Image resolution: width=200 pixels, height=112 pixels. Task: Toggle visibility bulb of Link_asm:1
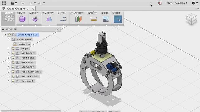pyautogui.click(x=13, y=81)
